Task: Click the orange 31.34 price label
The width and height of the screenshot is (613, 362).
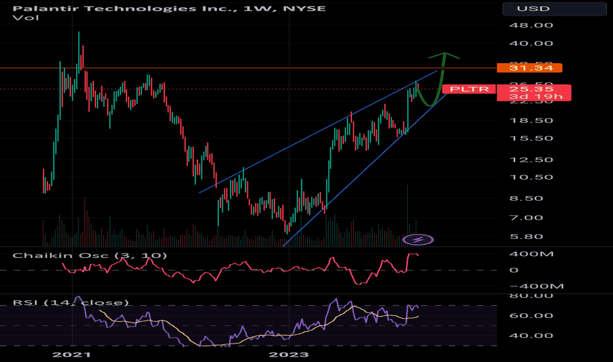Action: (529, 68)
